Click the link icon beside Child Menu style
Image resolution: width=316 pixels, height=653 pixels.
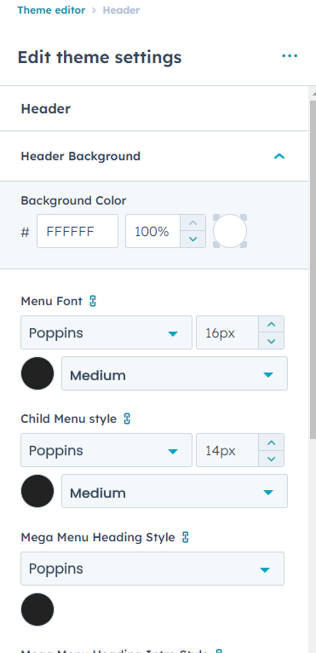point(127,419)
